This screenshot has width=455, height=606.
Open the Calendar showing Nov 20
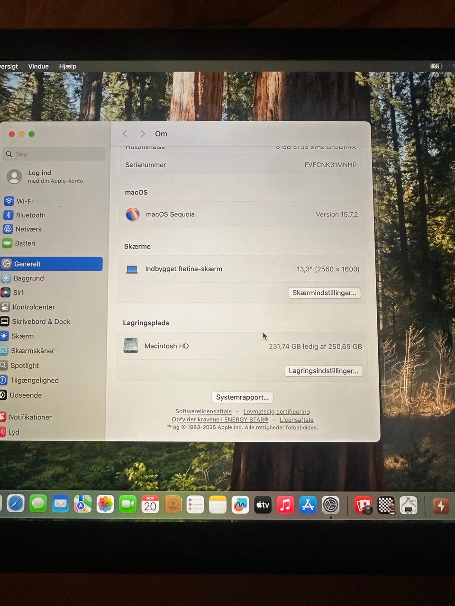tap(150, 505)
